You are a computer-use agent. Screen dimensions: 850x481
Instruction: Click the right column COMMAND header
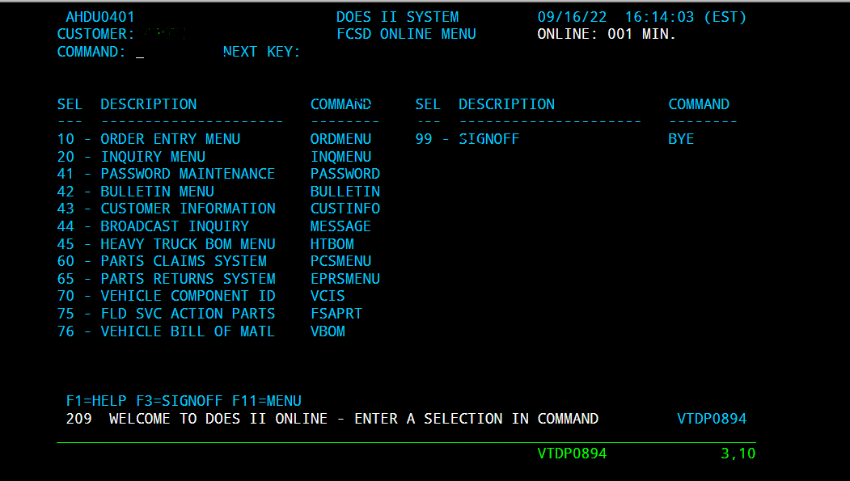pos(699,104)
